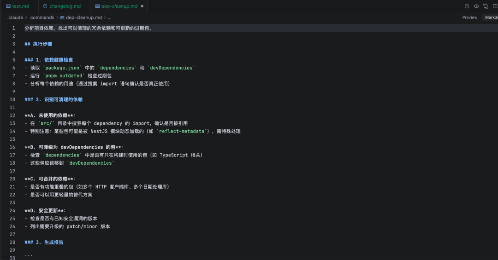Click line number 28 in the gutter

click(x=12, y=242)
